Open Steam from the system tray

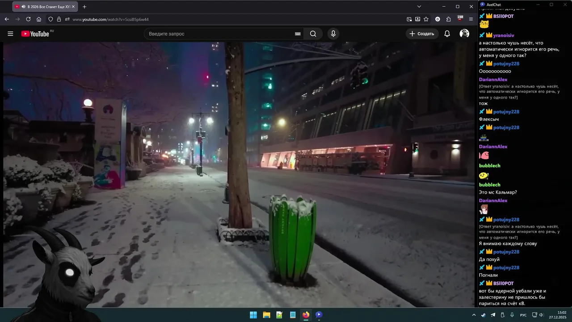tap(484, 315)
